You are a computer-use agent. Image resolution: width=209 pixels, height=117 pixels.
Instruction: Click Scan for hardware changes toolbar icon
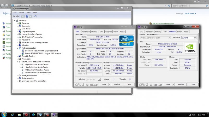pos(35,16)
